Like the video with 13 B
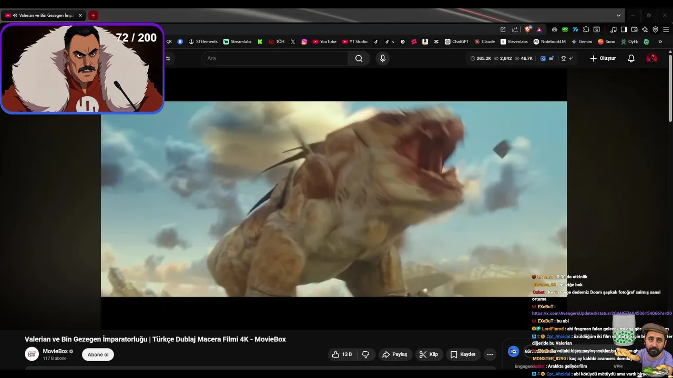This screenshot has width=673, height=378. click(342, 354)
